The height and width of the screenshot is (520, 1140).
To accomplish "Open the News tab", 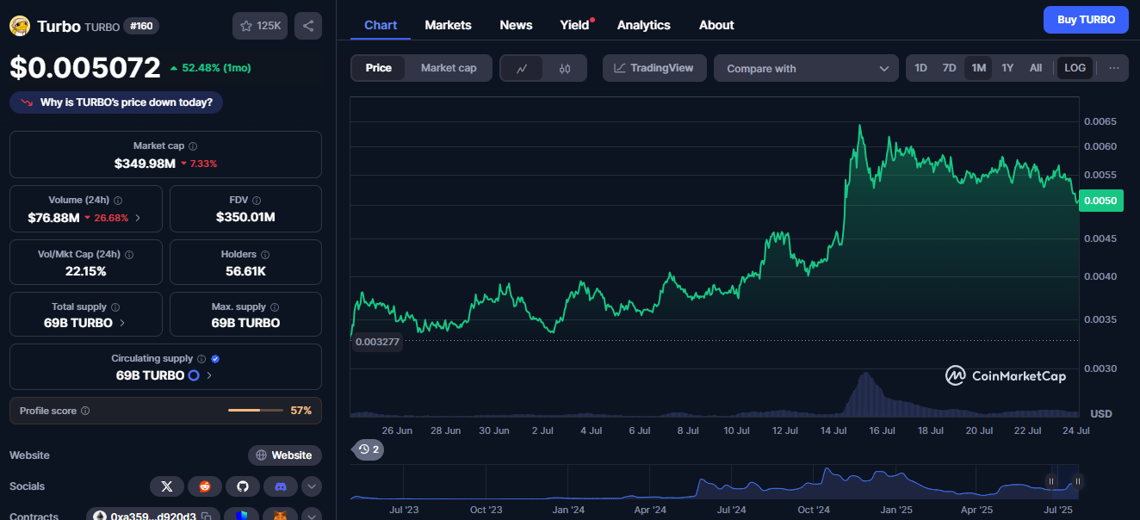I will (x=516, y=25).
